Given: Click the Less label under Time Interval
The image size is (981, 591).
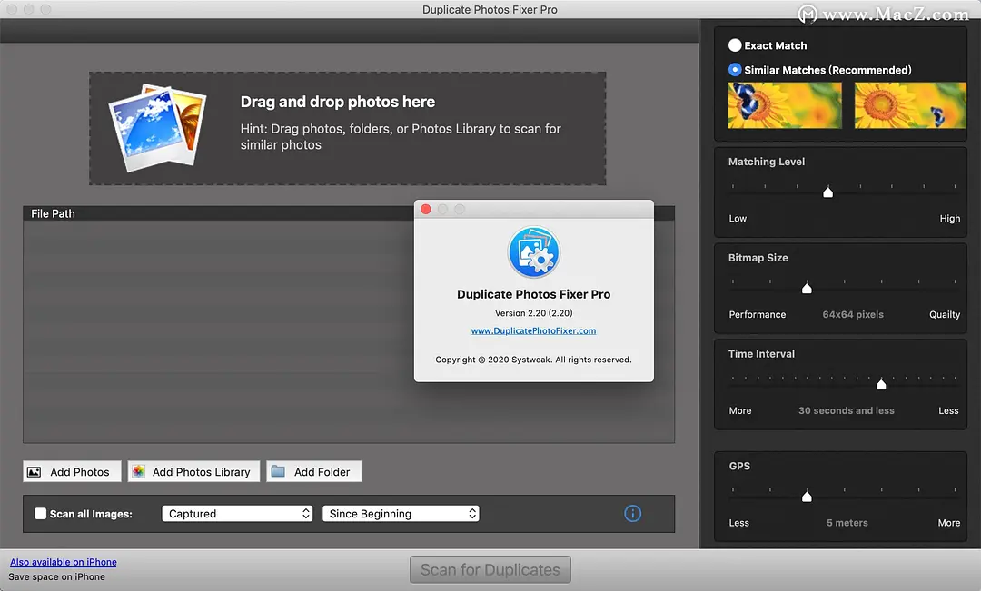Looking at the screenshot, I should [948, 410].
